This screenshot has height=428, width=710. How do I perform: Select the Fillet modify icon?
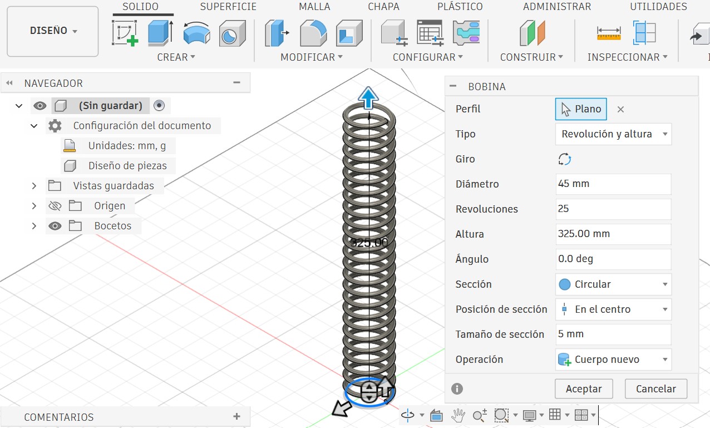click(x=313, y=33)
